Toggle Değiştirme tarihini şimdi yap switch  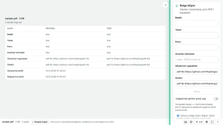216,99
